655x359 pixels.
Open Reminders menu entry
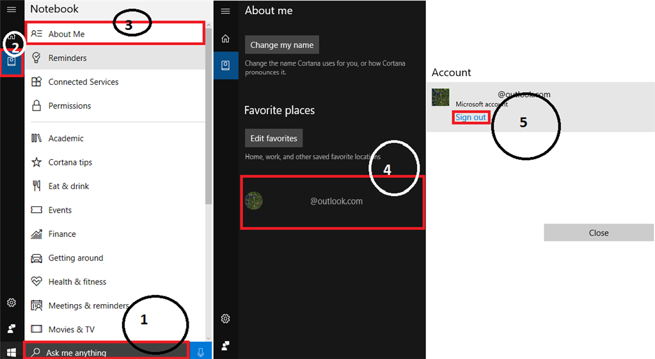click(115, 57)
